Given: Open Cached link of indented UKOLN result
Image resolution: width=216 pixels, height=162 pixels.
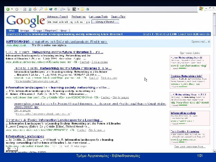Looking at the screenshot, I should (94, 78).
